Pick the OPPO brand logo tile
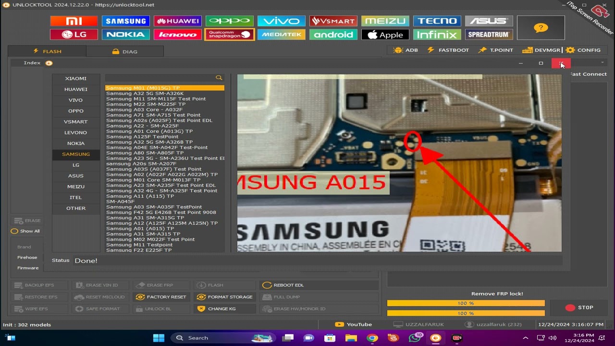 (x=229, y=21)
